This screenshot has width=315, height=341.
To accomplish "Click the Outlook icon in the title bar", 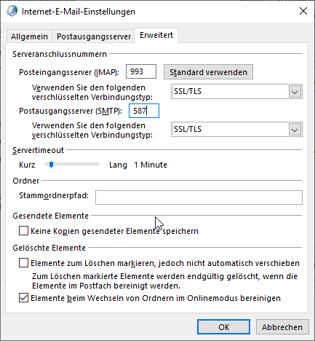I will tap(12, 11).
